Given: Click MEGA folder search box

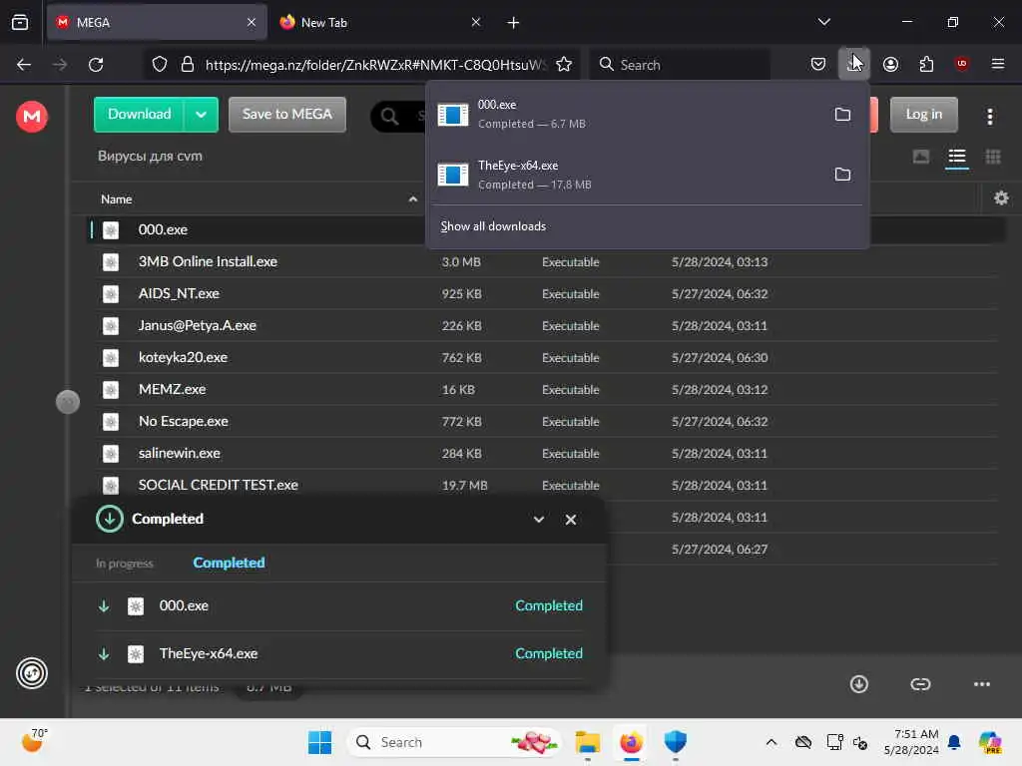Looking at the screenshot, I should [x=398, y=117].
